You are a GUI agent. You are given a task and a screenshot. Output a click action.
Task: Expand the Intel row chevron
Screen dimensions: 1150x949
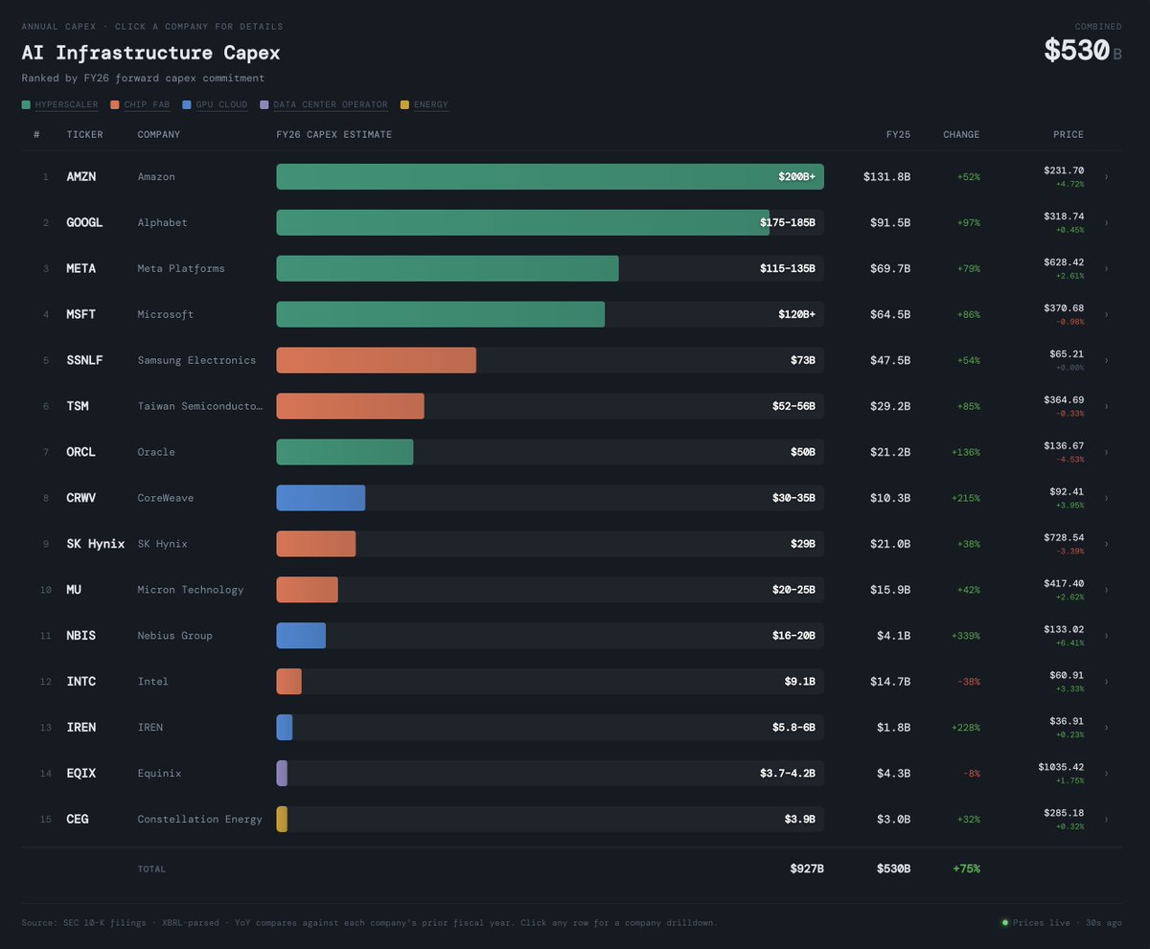point(1106,682)
